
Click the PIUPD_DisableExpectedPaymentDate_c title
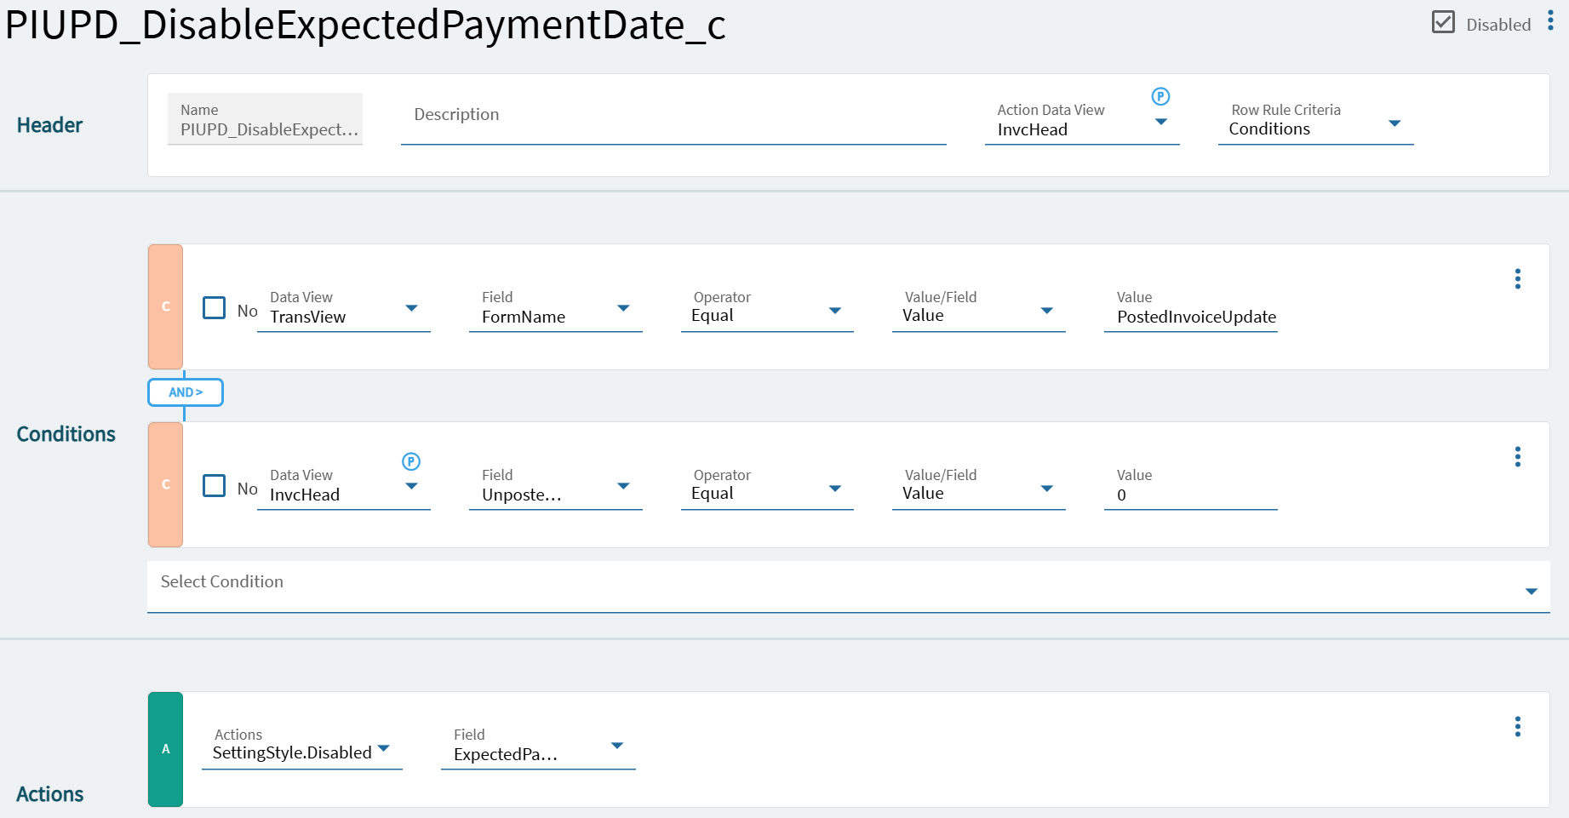[x=365, y=25]
